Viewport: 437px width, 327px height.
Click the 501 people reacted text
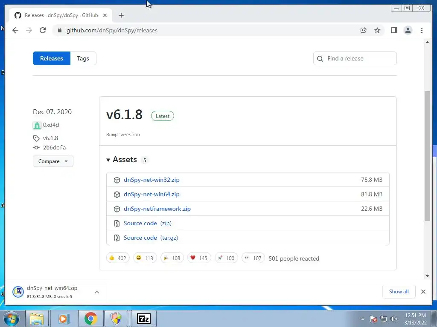[294, 258]
